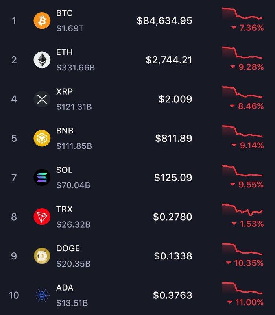View the Bitcoin price sparkline chart
Image resolution: width=275 pixels, height=315 pixels.
[242, 14]
